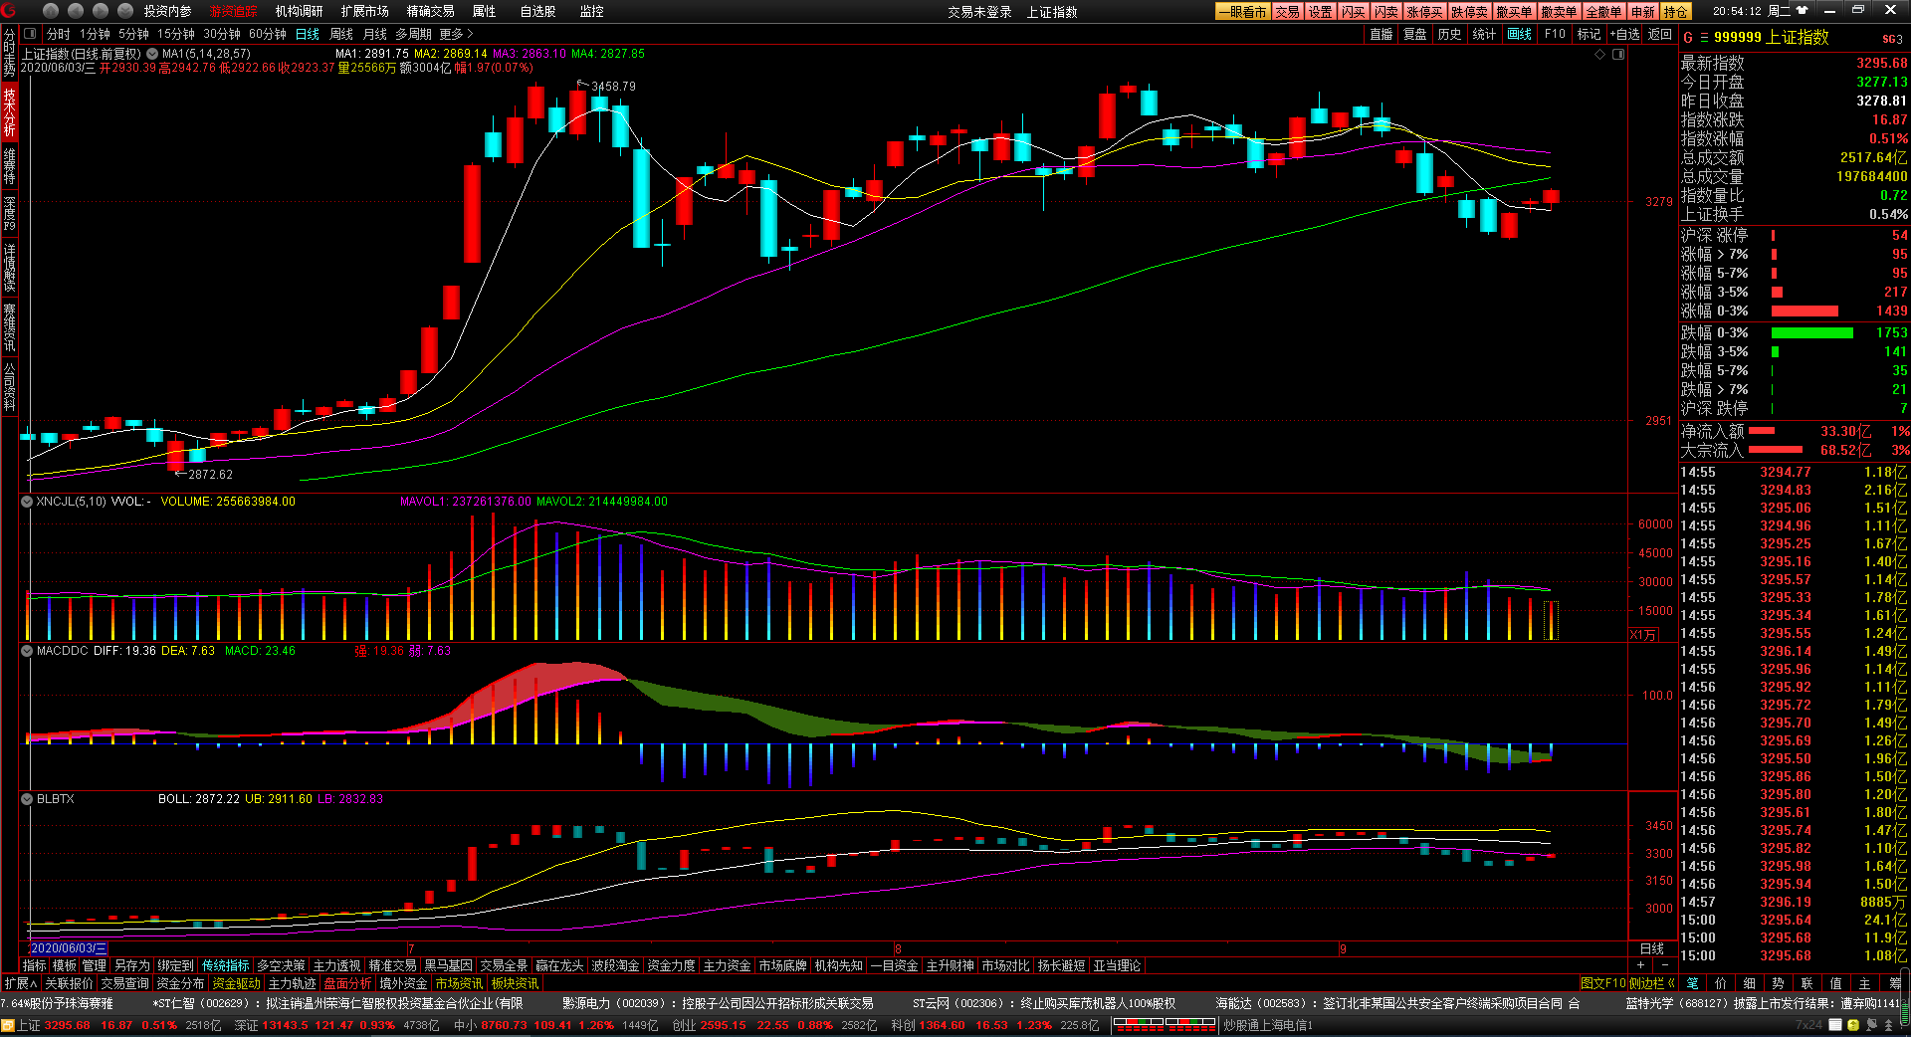Viewport: 1911px width, 1037px height.
Task: Open the 监控 menu
Action: 591,11
